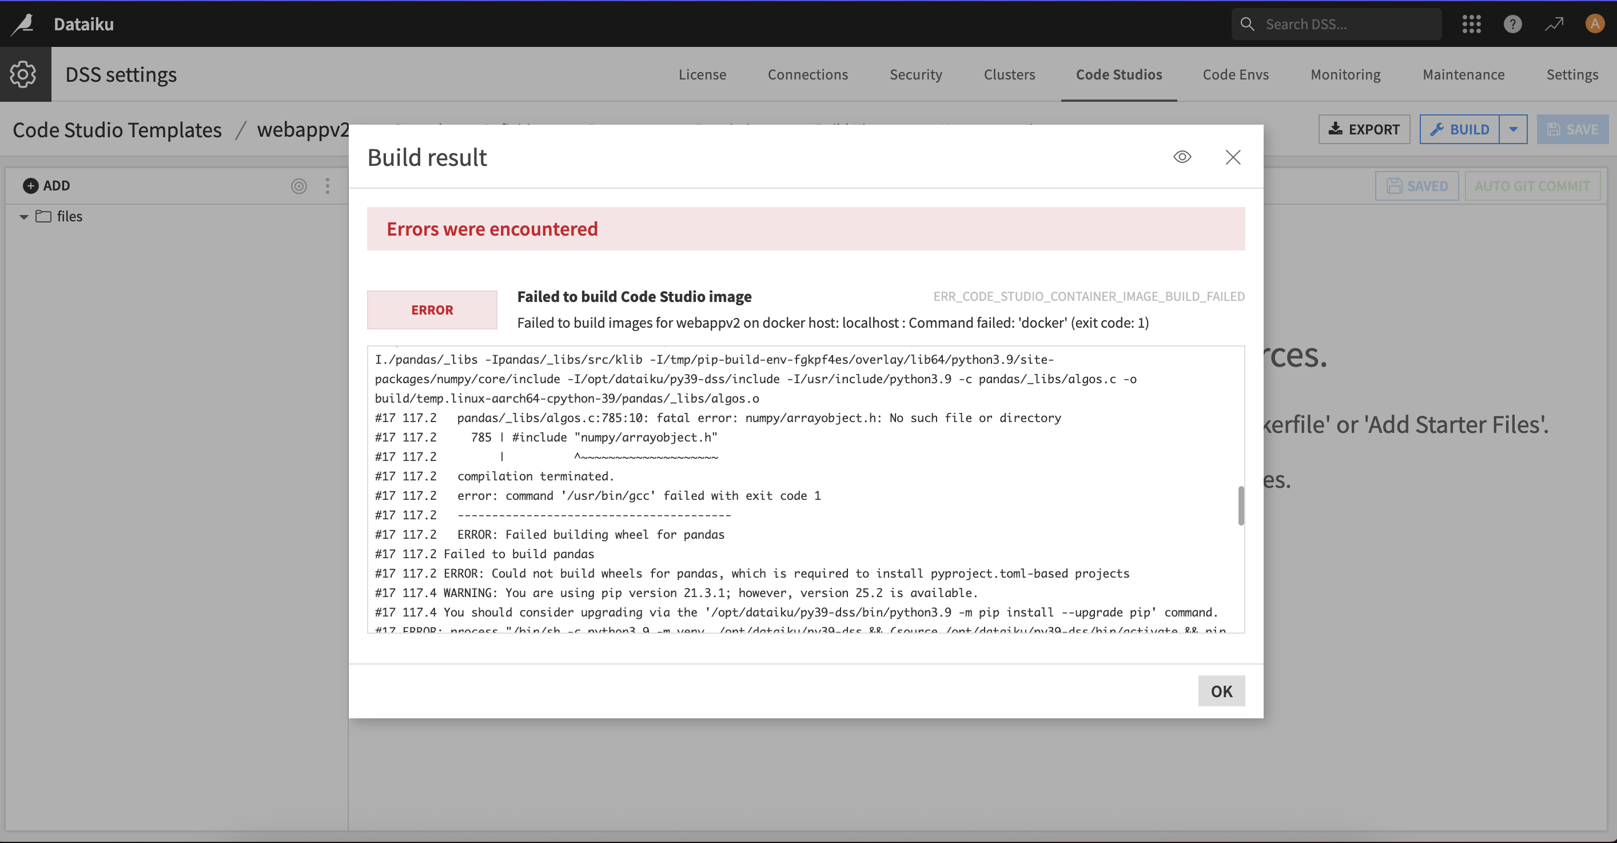Open the Monitoring tab
This screenshot has width=1617, height=843.
click(x=1345, y=75)
